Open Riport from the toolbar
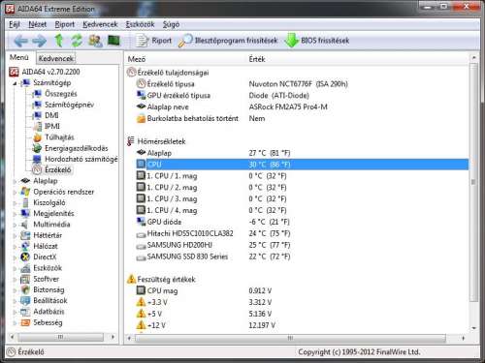Image resolution: width=485 pixels, height=363 pixels. point(153,41)
